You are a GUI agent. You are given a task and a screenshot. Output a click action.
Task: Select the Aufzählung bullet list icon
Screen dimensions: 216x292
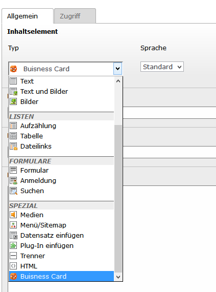[13, 126]
